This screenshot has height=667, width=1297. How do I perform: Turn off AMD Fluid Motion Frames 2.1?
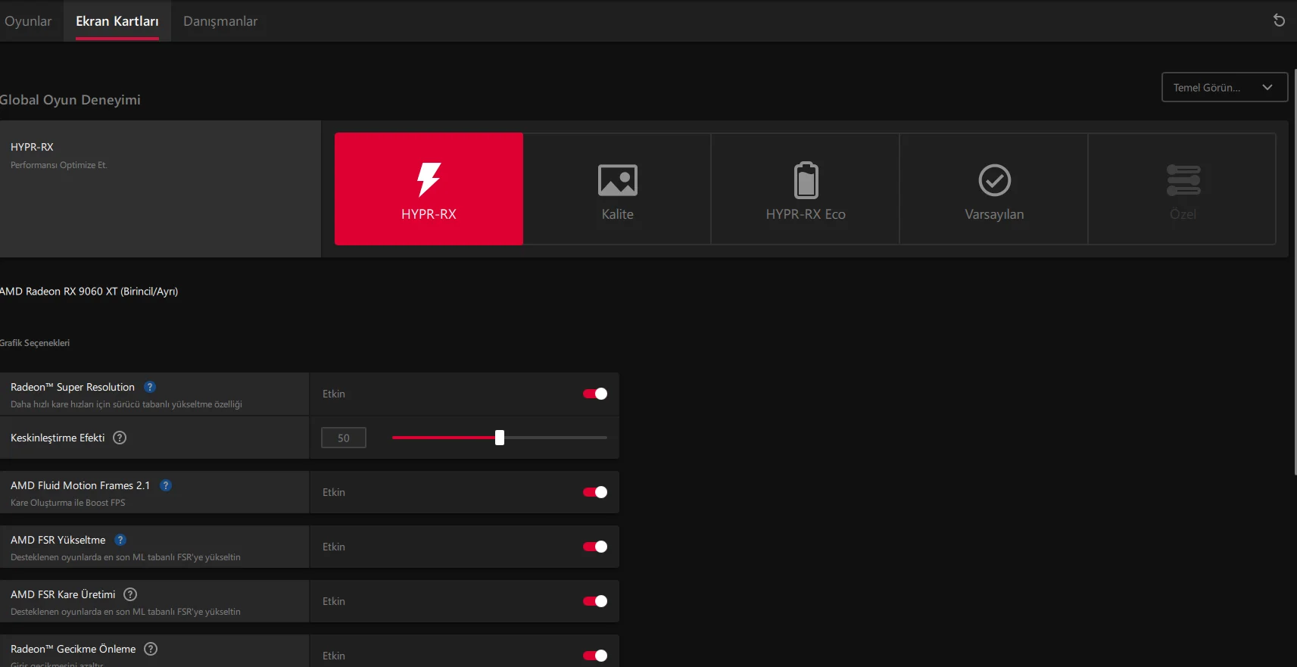tap(595, 492)
